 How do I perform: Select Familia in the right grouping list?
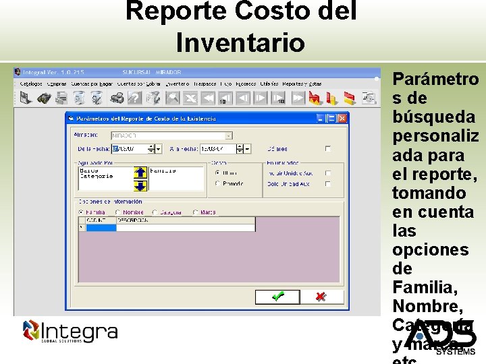coord(163,171)
